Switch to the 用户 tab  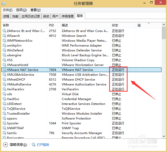point(55,16)
